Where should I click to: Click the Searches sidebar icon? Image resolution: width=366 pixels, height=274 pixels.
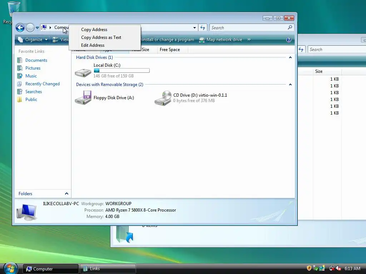(x=20, y=92)
